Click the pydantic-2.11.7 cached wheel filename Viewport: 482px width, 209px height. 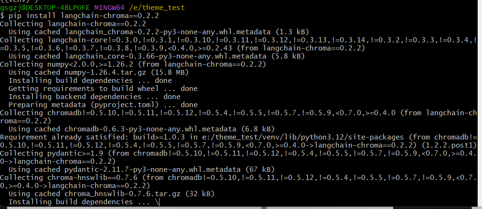(152, 169)
